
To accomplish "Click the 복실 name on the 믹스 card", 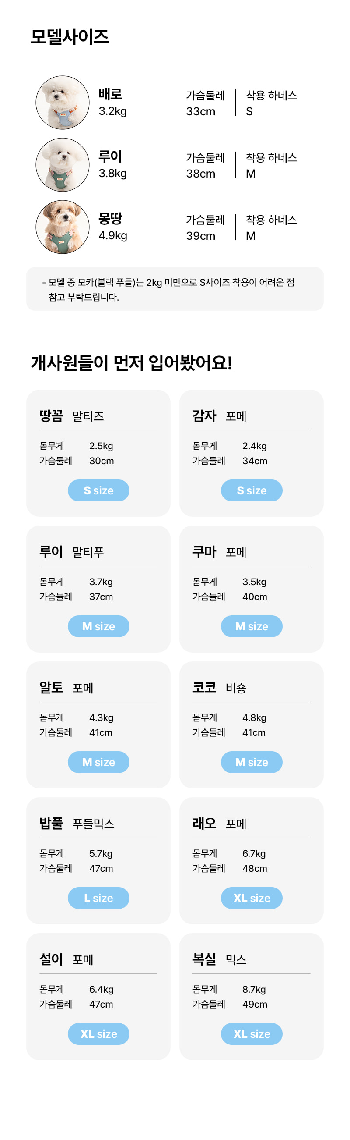I will 204,959.
